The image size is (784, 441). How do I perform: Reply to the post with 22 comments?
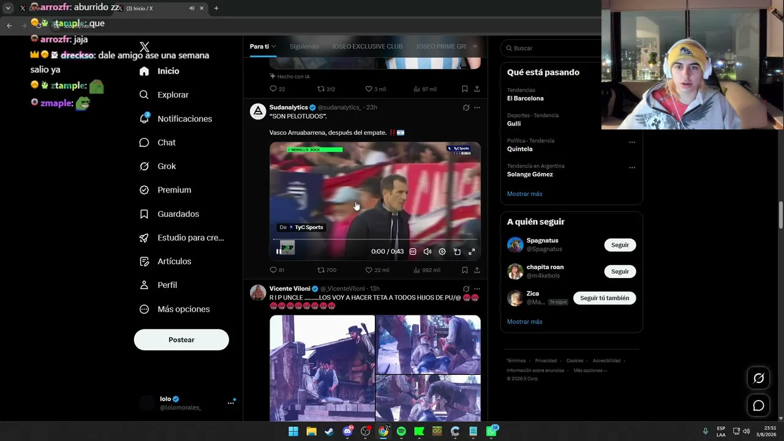coord(273,89)
